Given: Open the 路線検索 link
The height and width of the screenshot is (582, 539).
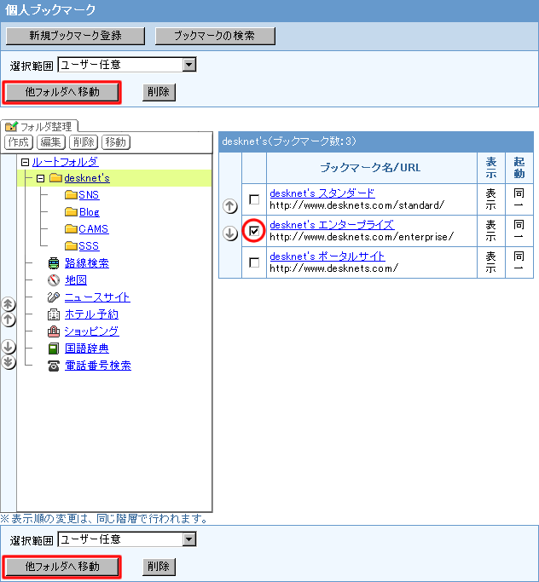Looking at the screenshot, I should [87, 263].
